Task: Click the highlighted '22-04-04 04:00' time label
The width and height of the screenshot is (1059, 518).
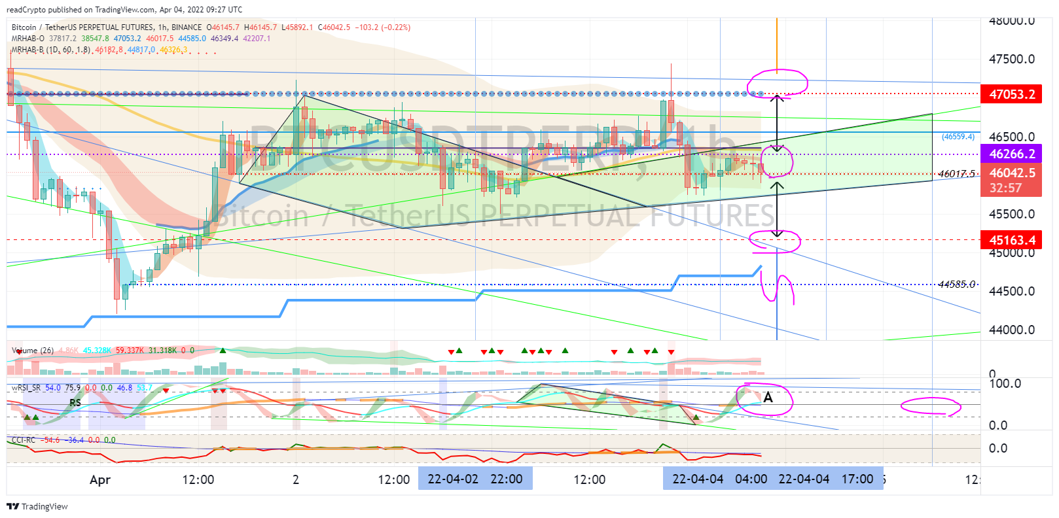Action: [x=719, y=479]
